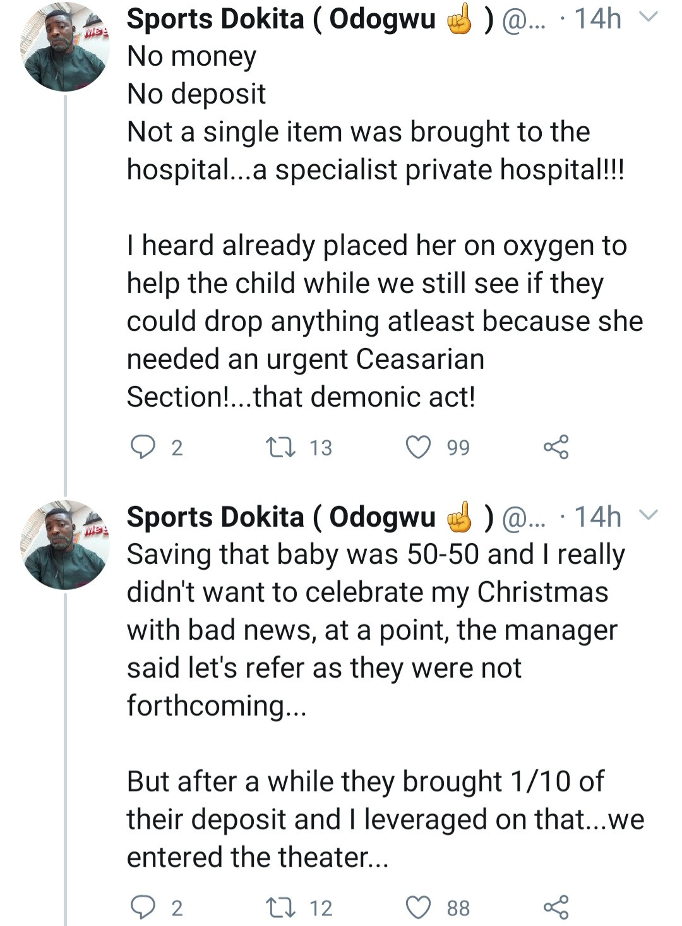The image size is (682, 926).
Task: Open the first tweet's 14h timestamp
Action: (597, 20)
